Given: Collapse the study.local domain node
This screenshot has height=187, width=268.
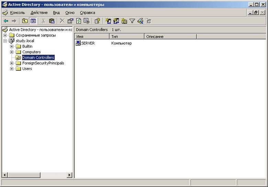Looking at the screenshot, I should (5, 41).
